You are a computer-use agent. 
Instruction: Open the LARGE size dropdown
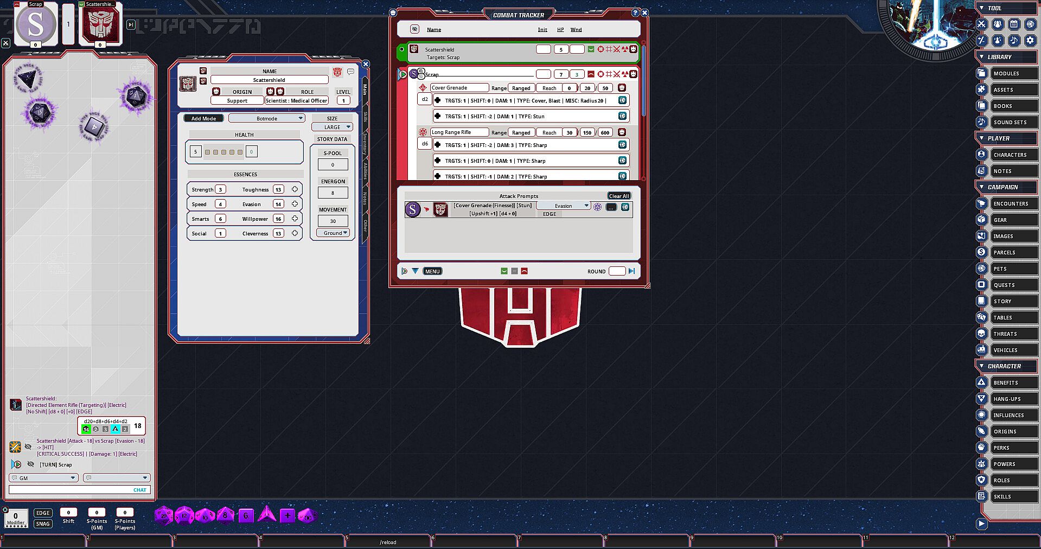coord(333,127)
